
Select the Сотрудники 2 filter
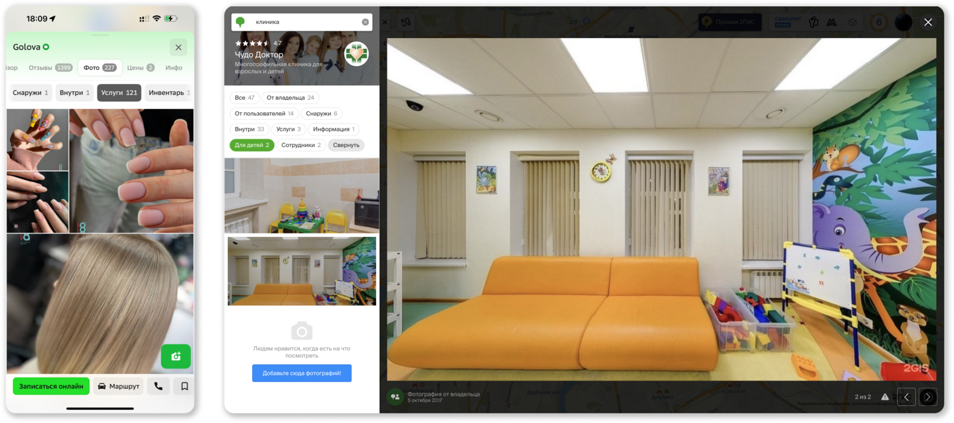pos(301,145)
